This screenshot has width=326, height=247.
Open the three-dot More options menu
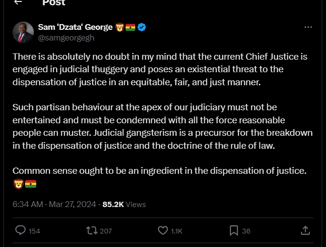click(x=308, y=27)
